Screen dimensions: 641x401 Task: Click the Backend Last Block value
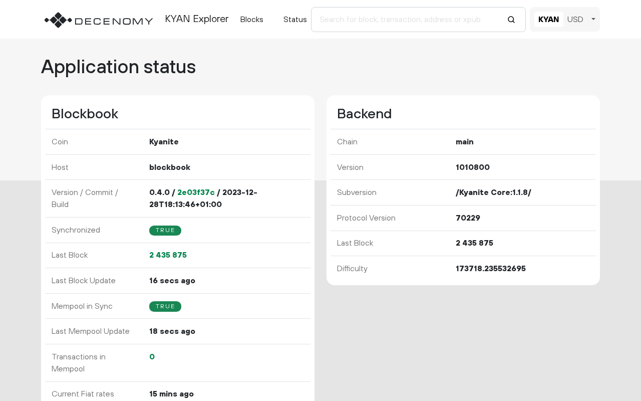[474, 243]
